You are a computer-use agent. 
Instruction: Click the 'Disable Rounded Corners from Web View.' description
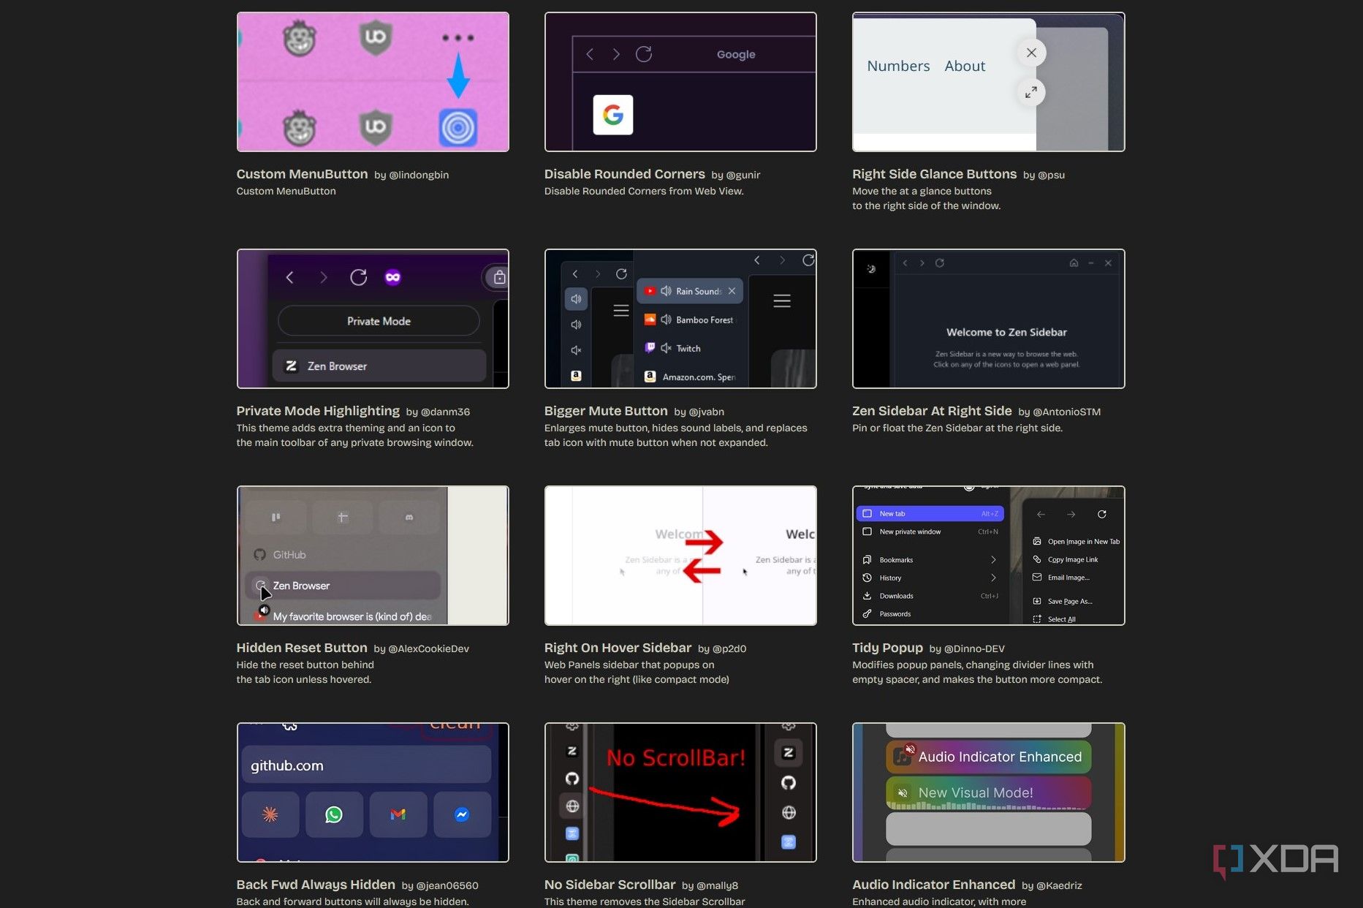coord(643,191)
